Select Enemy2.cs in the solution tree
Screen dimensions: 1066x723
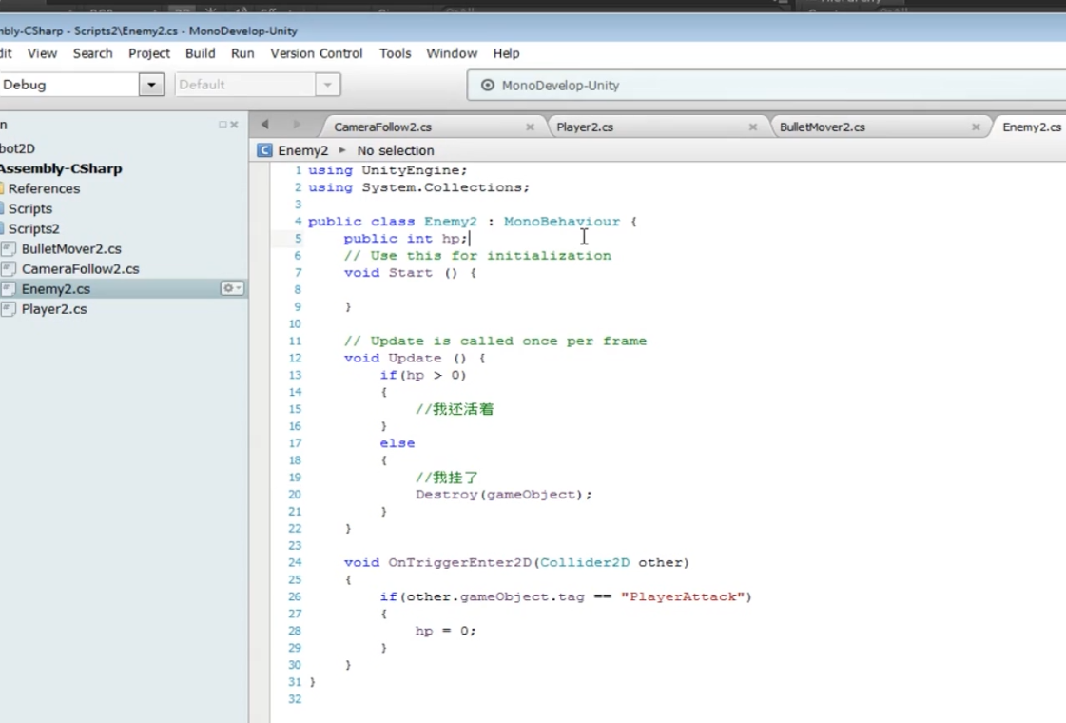click(56, 289)
